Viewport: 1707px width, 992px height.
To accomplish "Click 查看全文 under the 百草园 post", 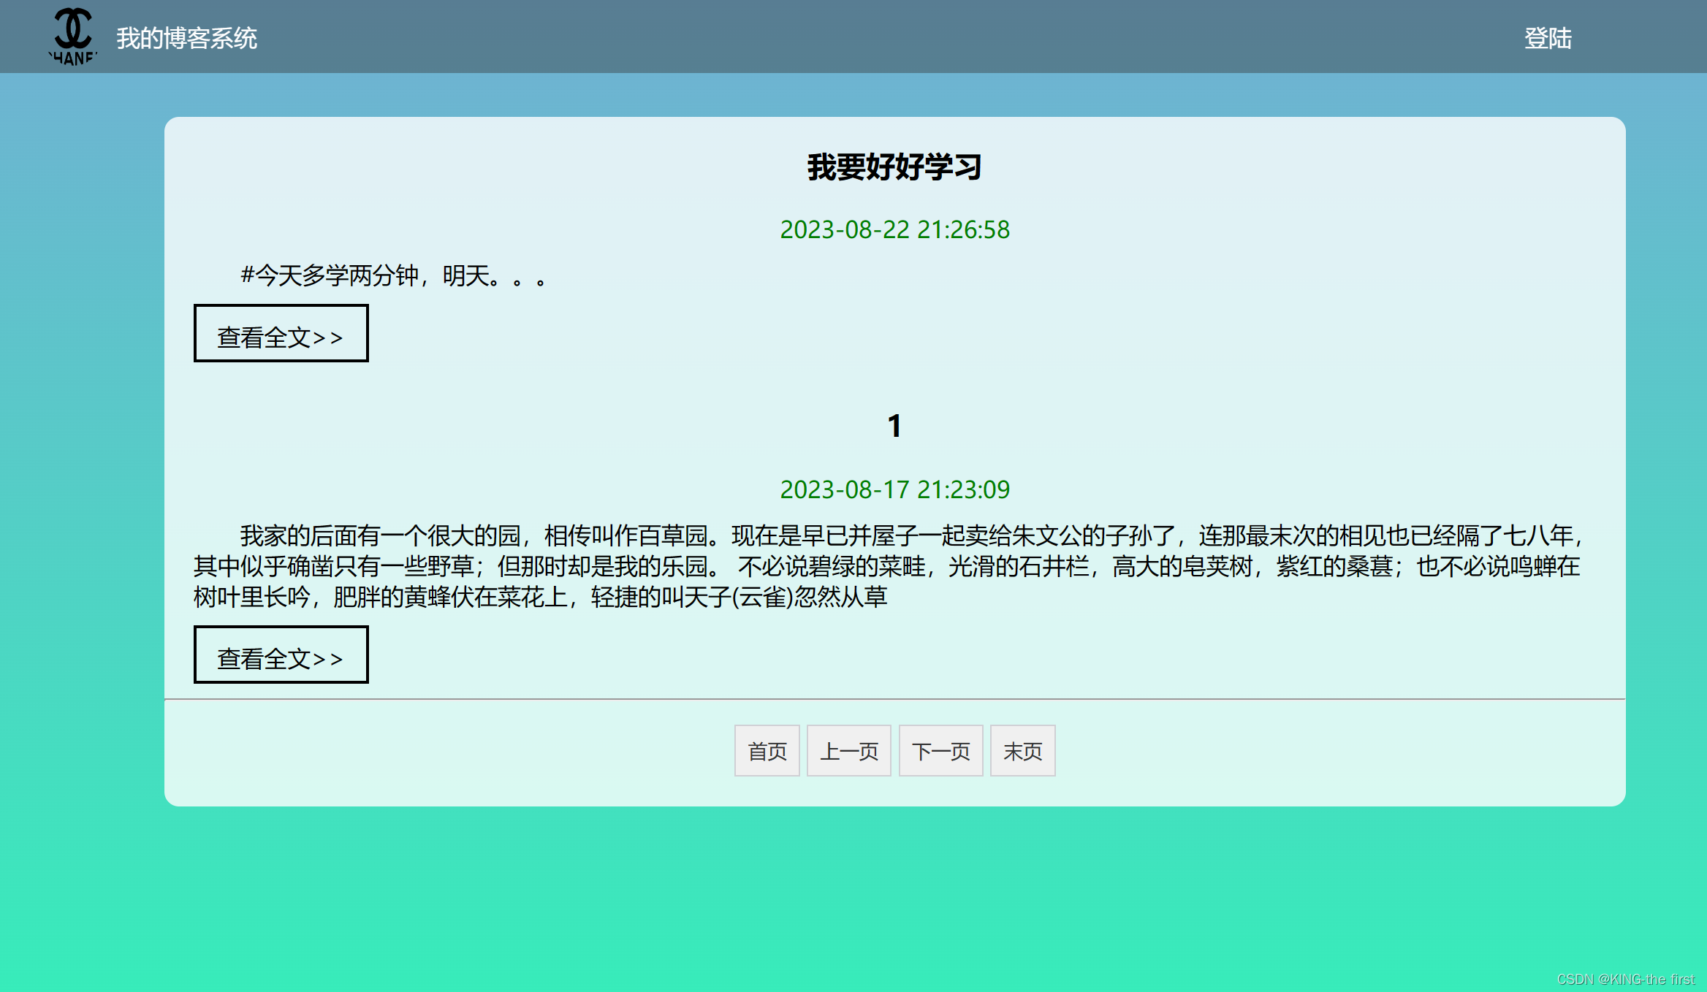I will [281, 655].
